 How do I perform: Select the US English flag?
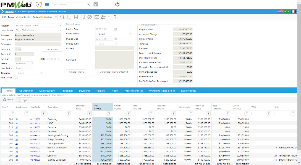[x=280, y=12]
